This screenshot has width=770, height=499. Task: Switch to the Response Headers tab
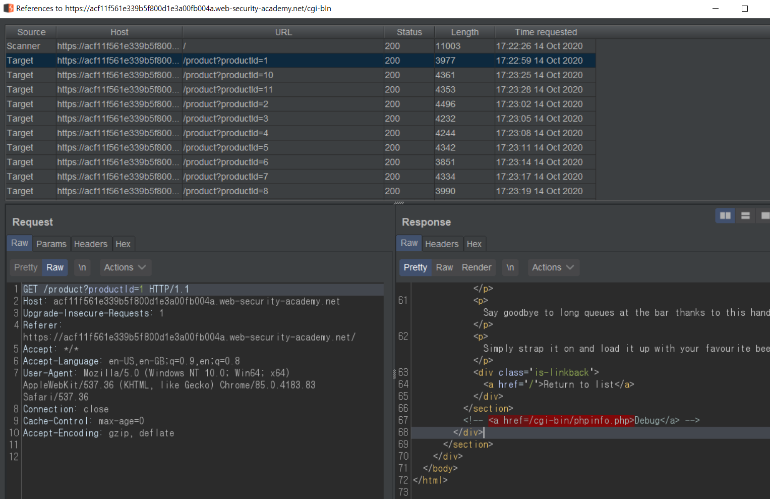point(441,244)
